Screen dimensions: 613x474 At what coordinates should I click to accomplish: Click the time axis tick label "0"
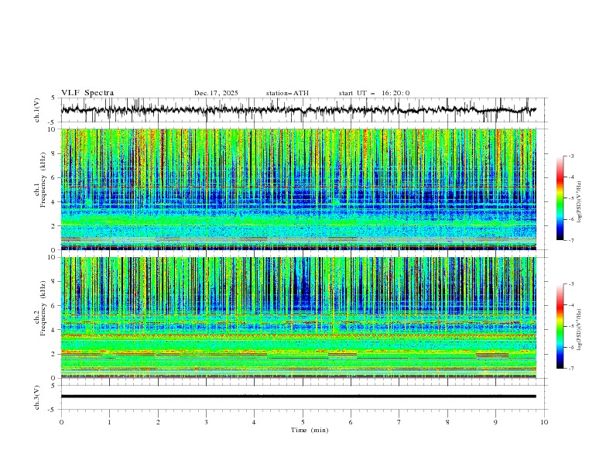[x=61, y=422]
